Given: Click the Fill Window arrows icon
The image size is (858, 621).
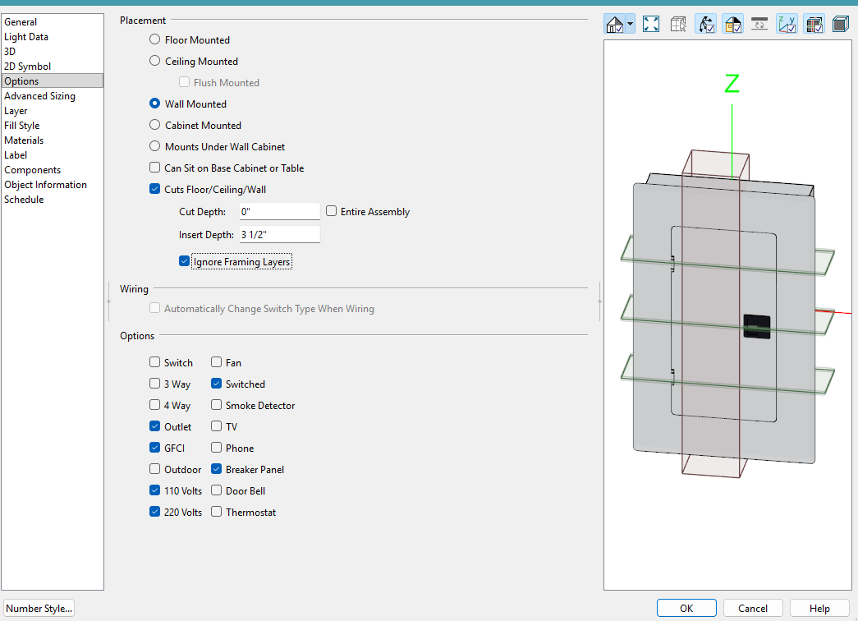Looking at the screenshot, I should pos(651,24).
